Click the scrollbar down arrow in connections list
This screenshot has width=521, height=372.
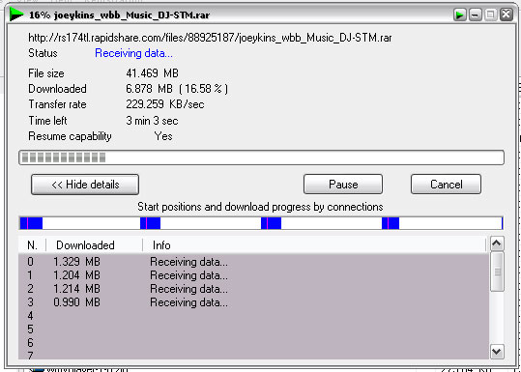[x=497, y=352]
